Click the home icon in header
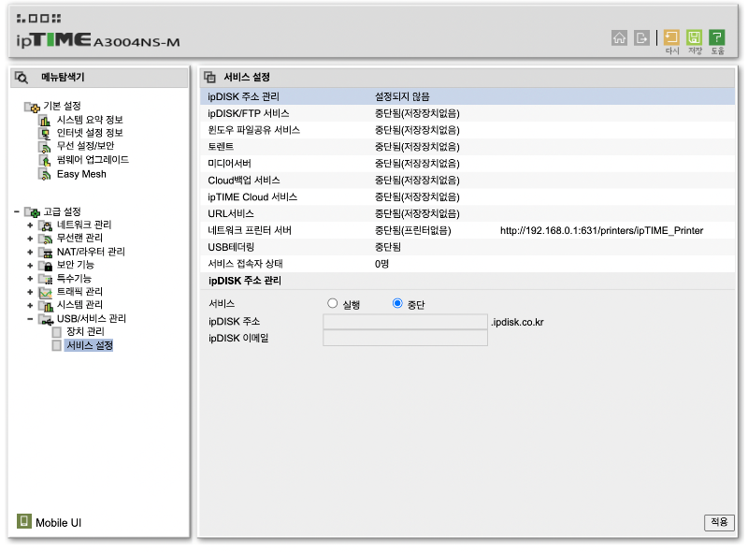This screenshot has height=552, width=748. [619, 37]
